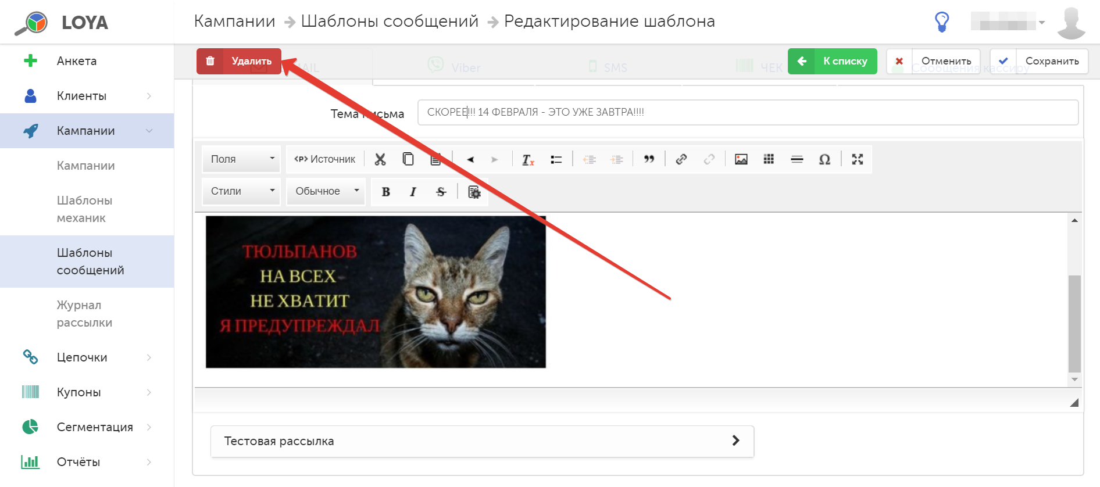Toggle strikethrough formatting

pyautogui.click(x=441, y=192)
